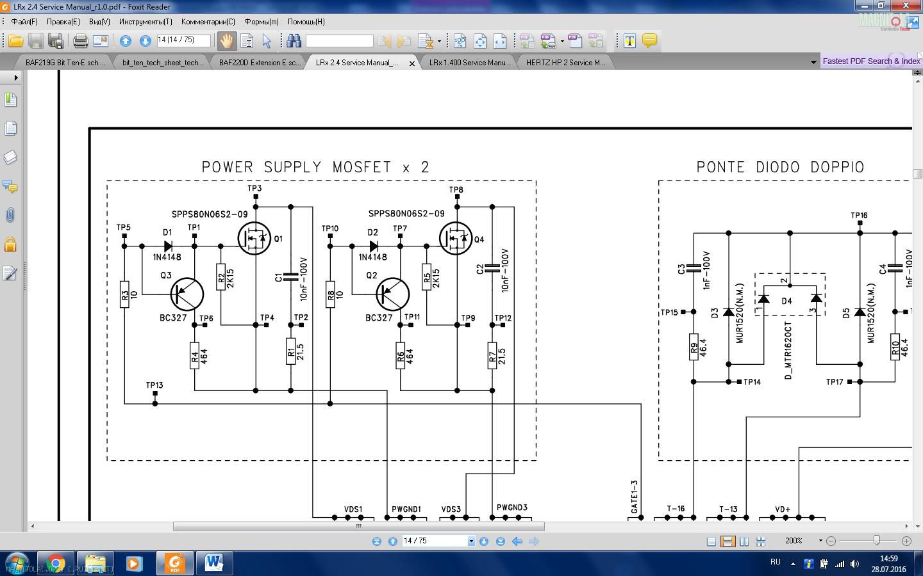Click Fastest PDF Search & Index link
The height and width of the screenshot is (576, 923).
coord(871,61)
